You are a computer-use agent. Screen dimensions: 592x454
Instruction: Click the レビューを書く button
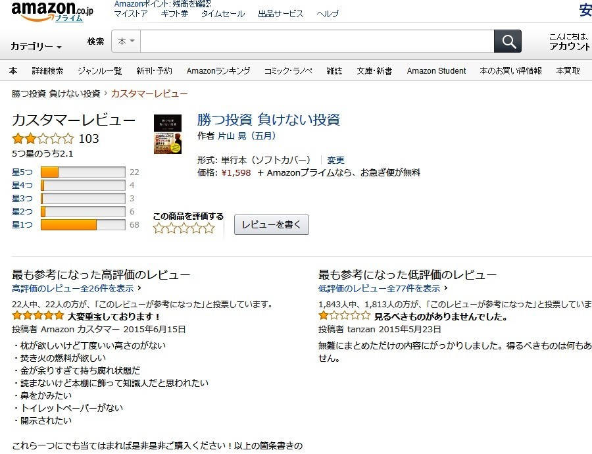(x=271, y=224)
